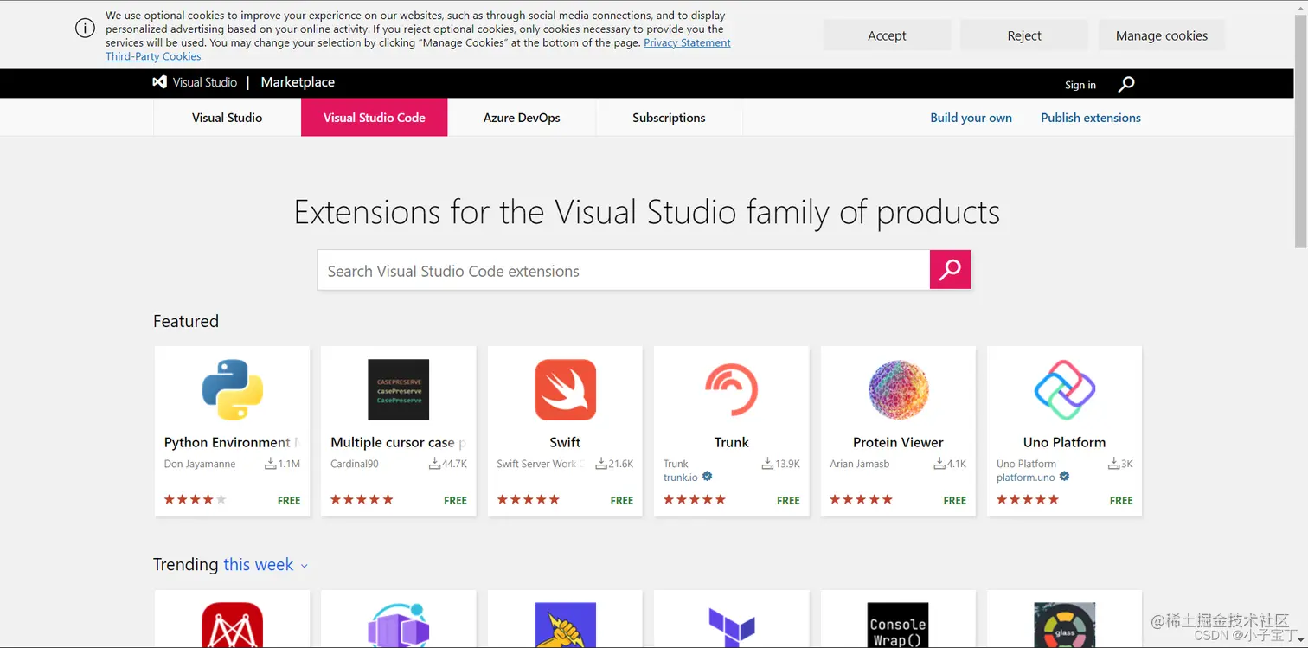The image size is (1308, 648).
Task: Expand the Trending 'this week' dropdown
Action: (265, 565)
